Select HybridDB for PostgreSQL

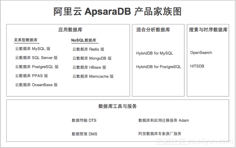(x=159, y=67)
